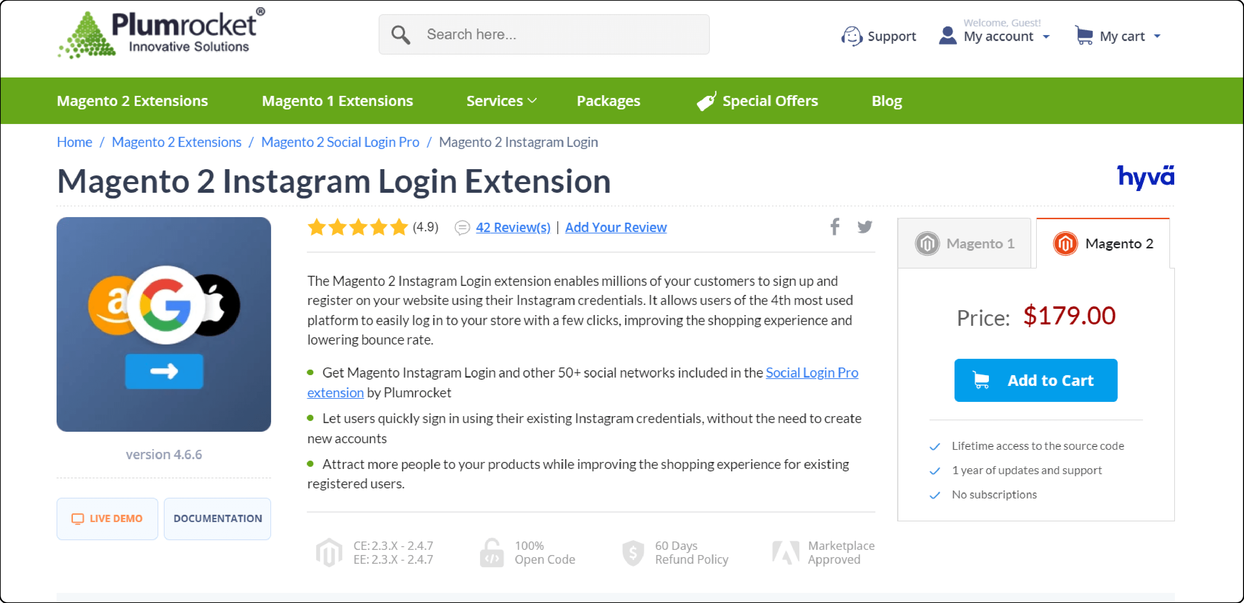The image size is (1244, 603).
Task: Open Magento 1 Extensions menu
Action: [x=337, y=100]
